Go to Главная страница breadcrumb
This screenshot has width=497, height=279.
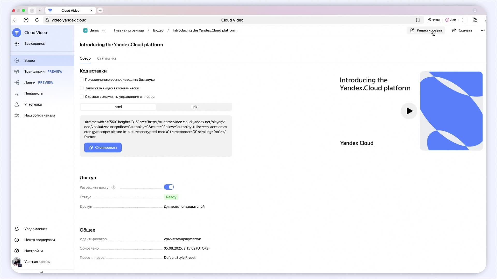click(129, 30)
